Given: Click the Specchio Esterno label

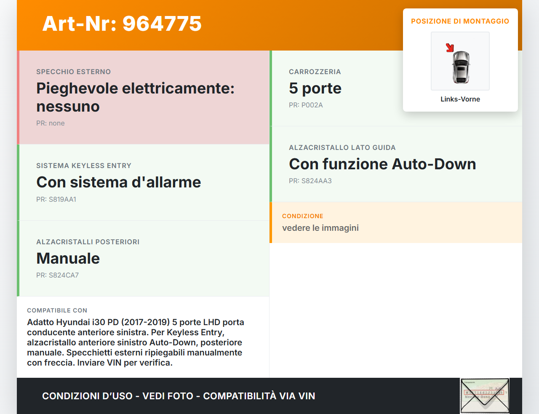Looking at the screenshot, I should coord(73,72).
